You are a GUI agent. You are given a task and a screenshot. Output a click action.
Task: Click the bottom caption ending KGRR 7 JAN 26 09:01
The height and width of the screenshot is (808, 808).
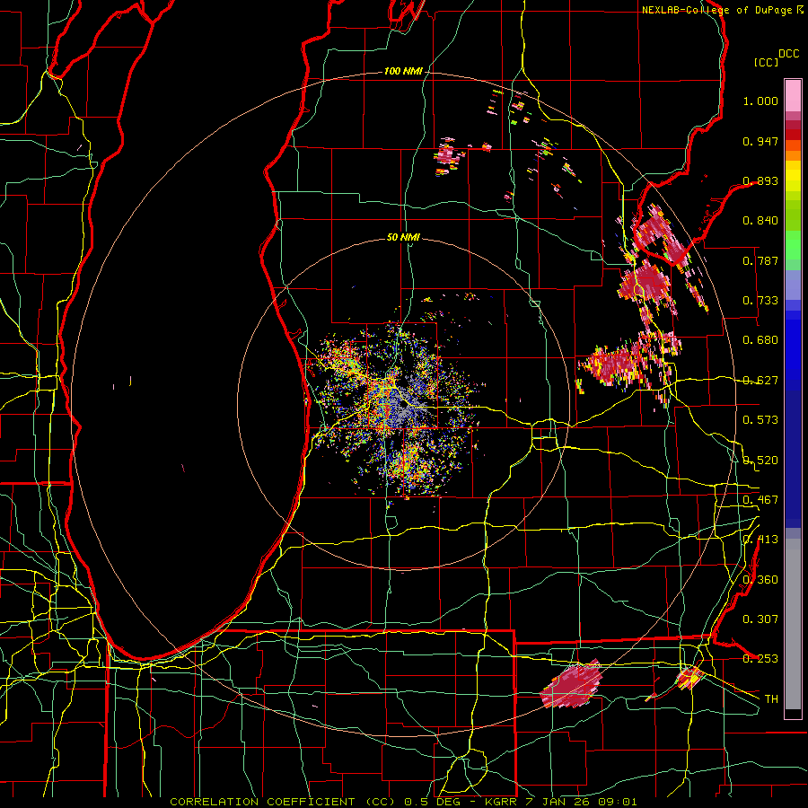coord(403,802)
